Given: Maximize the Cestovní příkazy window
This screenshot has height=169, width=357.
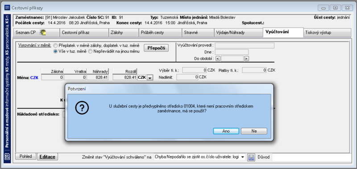Looking at the screenshot, I should click(x=335, y=8).
